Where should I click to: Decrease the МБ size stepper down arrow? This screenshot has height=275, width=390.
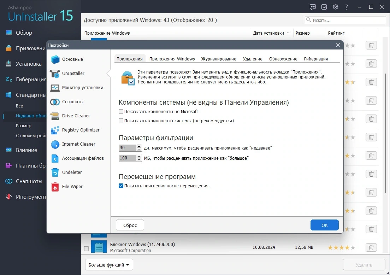pyautogui.click(x=139, y=159)
